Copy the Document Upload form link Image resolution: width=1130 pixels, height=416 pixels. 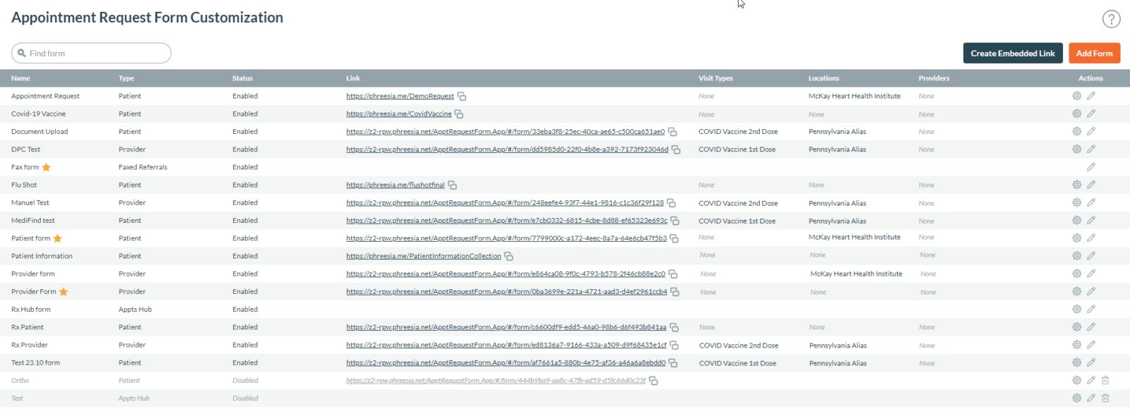click(x=672, y=132)
